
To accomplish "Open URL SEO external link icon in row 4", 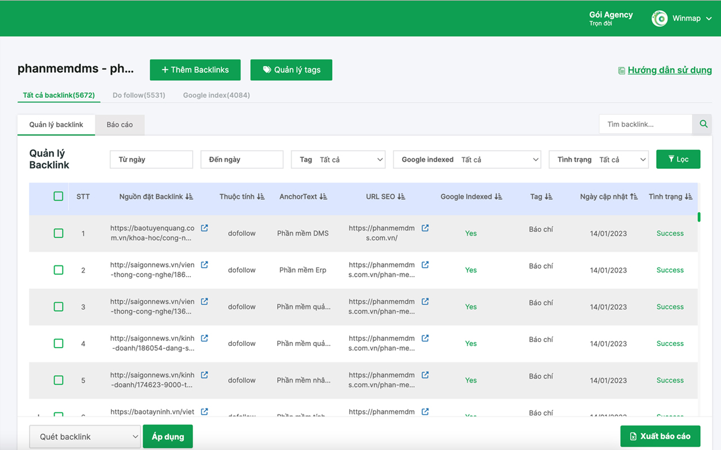I will (x=425, y=338).
